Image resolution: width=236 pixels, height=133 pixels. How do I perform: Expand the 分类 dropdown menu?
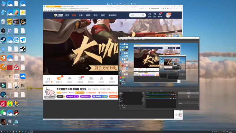pyautogui.click(x=81, y=15)
